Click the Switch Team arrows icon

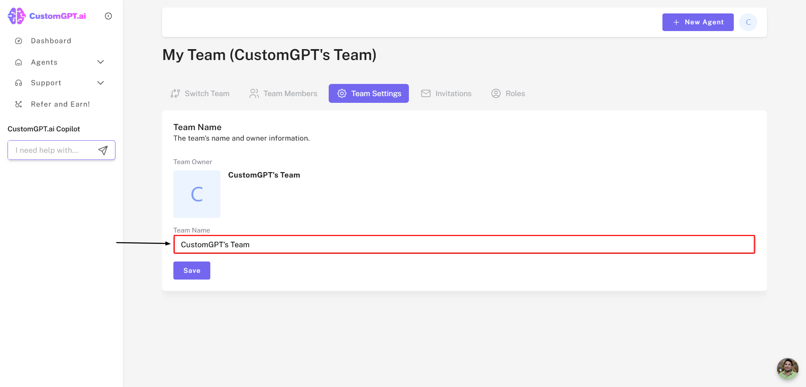pos(175,94)
